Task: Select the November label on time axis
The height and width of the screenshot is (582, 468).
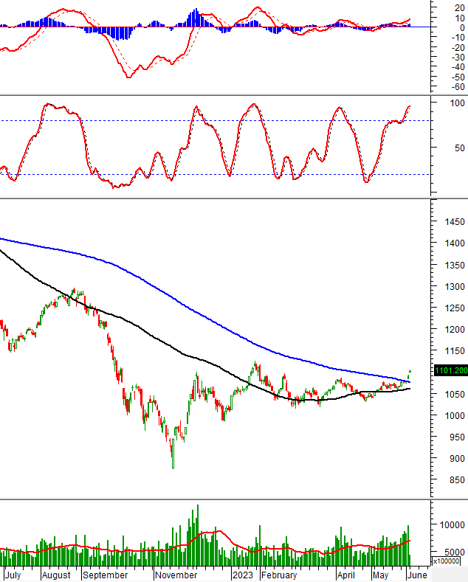Action: (x=176, y=575)
